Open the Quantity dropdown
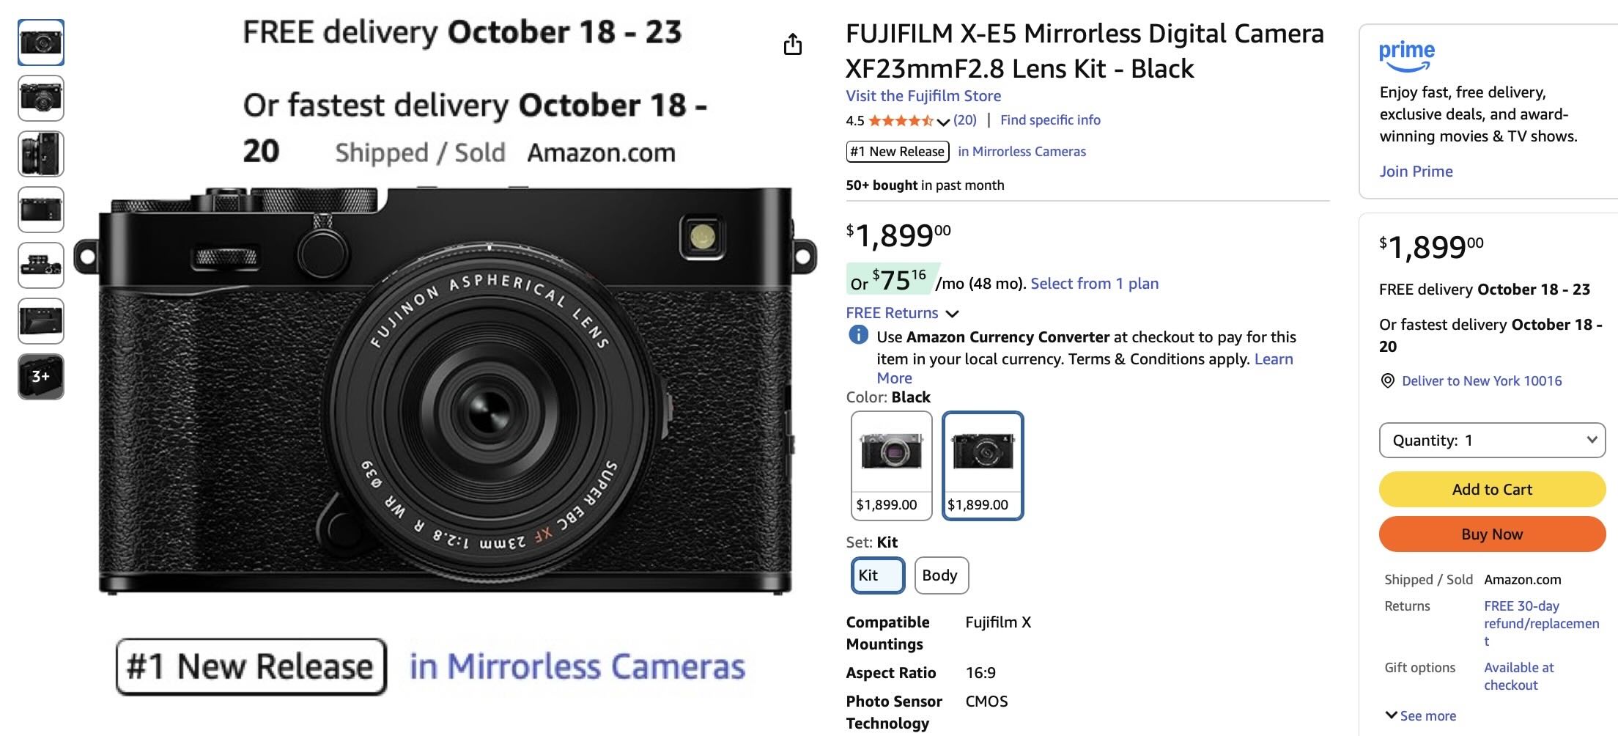The width and height of the screenshot is (1618, 736). pyautogui.click(x=1491, y=440)
